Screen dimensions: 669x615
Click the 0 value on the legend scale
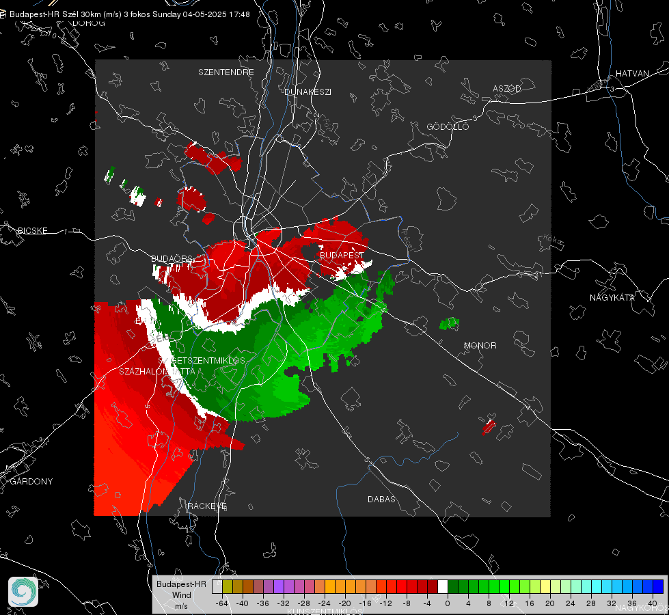point(447,603)
